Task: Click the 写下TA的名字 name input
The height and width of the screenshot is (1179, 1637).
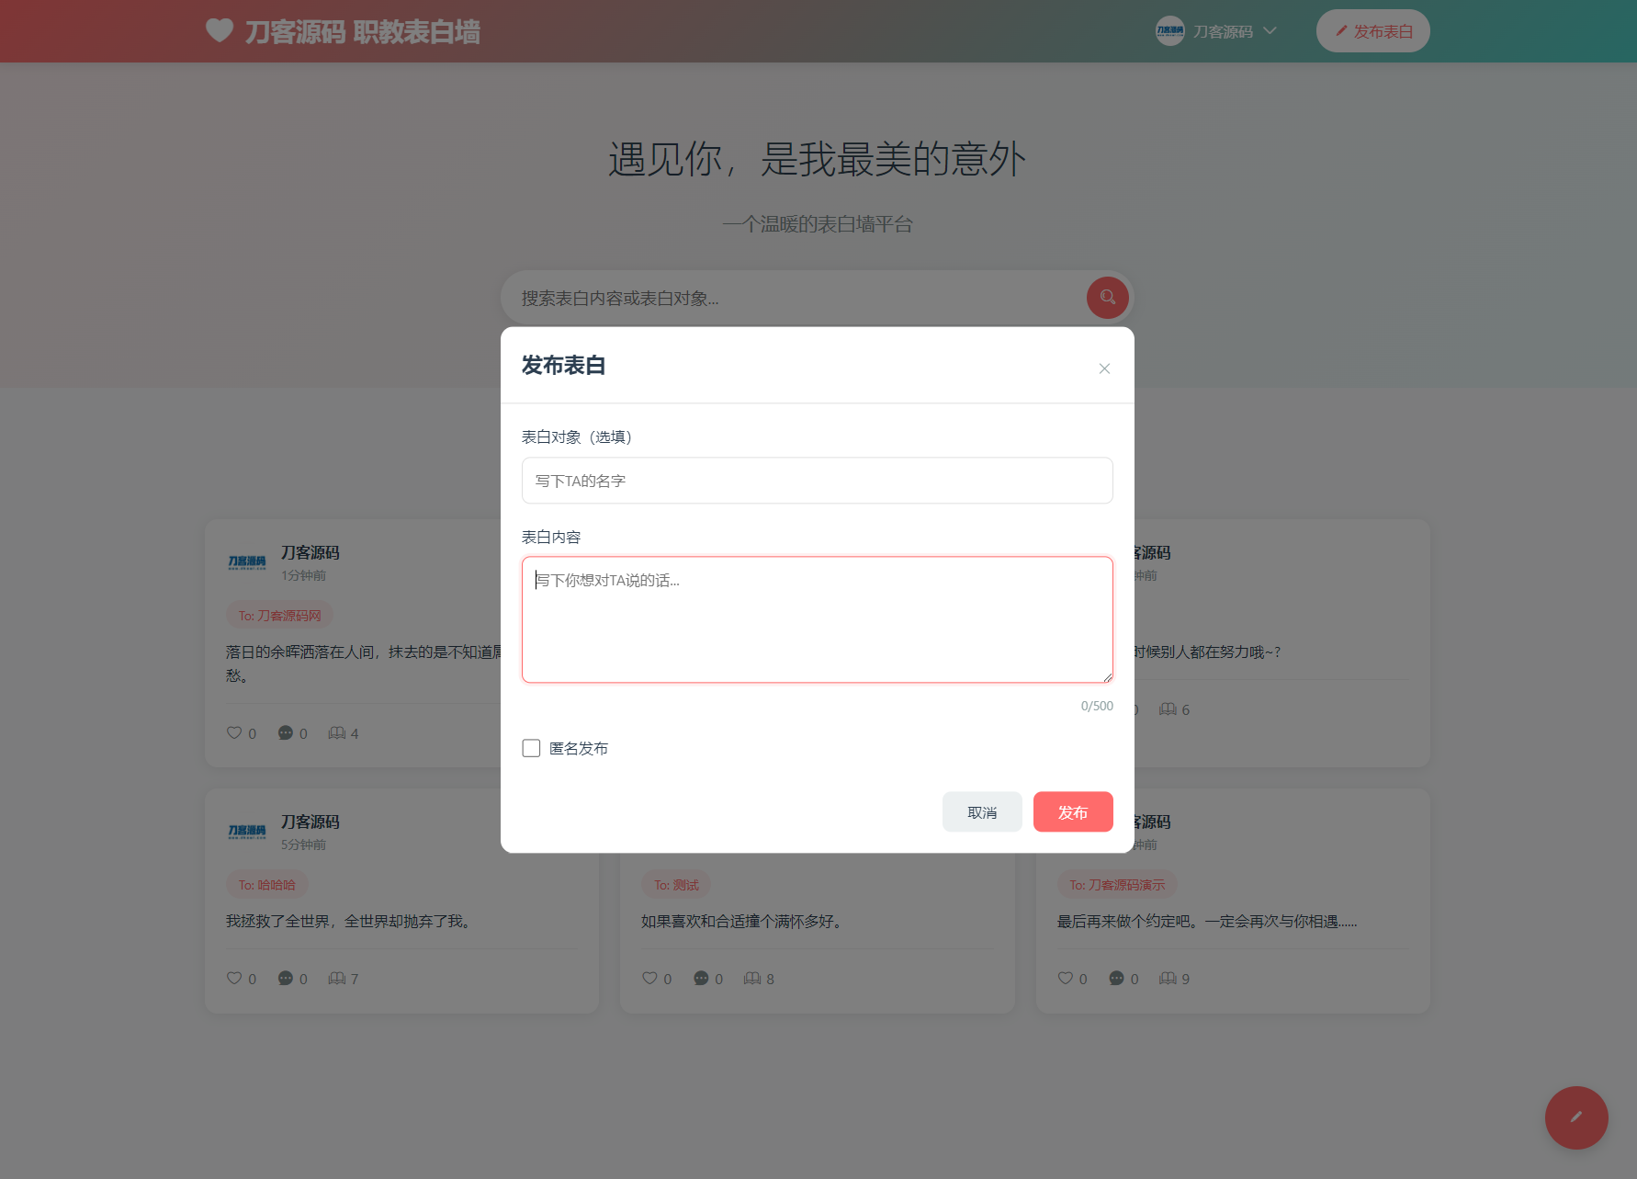Action: [x=817, y=480]
